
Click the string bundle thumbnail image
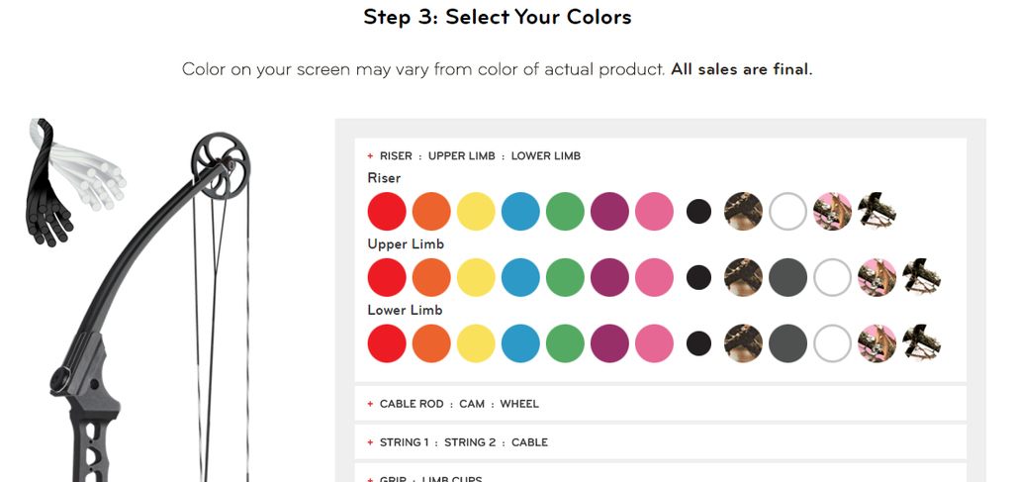coord(75,182)
